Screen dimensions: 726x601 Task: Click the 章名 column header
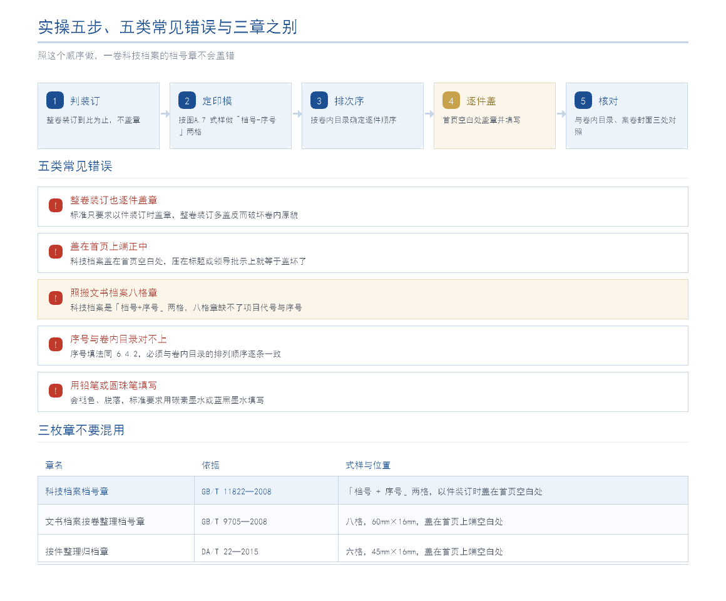point(54,465)
